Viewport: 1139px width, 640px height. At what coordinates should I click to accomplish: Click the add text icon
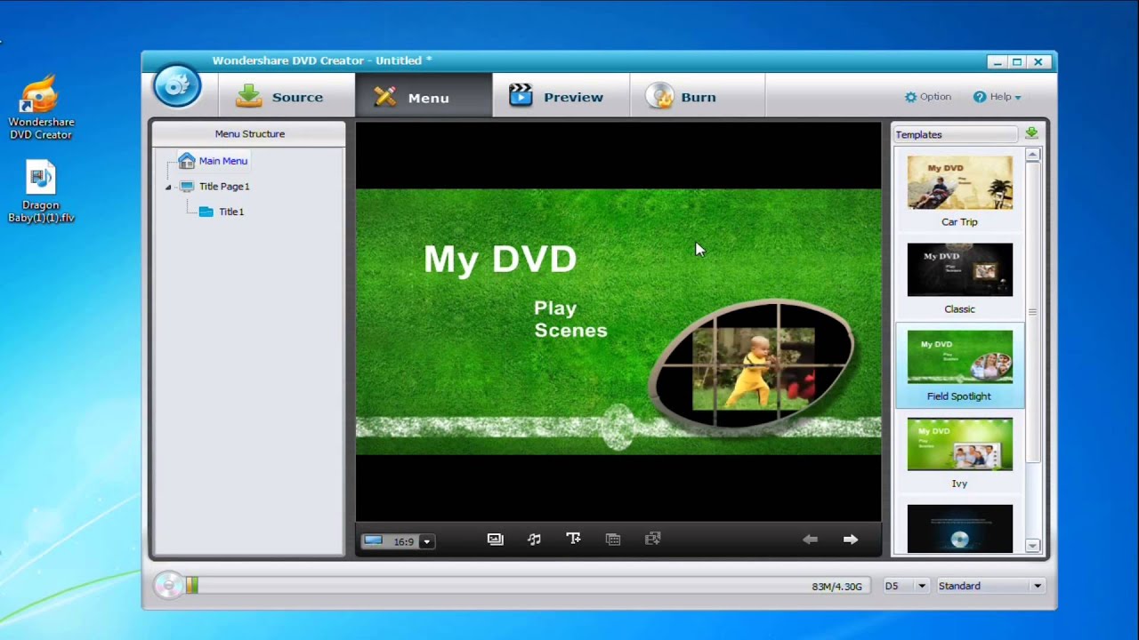[x=573, y=539]
